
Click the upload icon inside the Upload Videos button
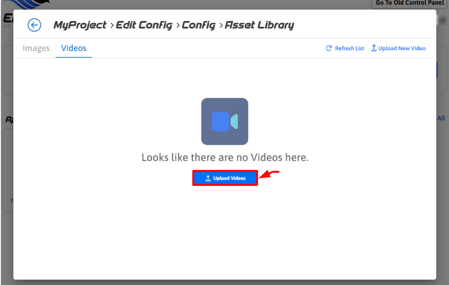[x=208, y=178]
